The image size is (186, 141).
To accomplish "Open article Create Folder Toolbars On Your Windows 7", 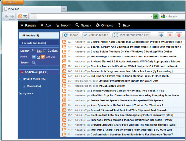I will tap(131, 52).
